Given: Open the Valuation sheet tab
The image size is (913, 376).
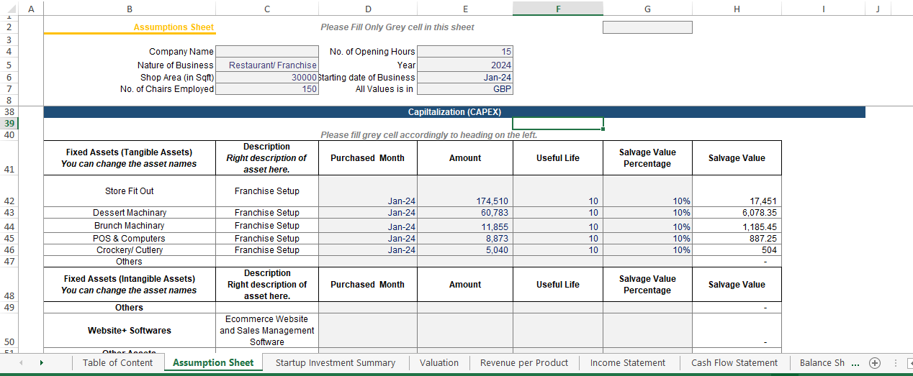Looking at the screenshot, I should click(x=439, y=363).
